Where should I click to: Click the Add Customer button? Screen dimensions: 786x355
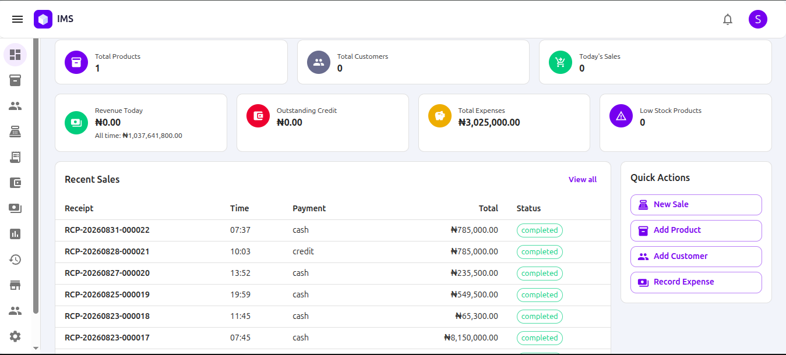point(696,257)
